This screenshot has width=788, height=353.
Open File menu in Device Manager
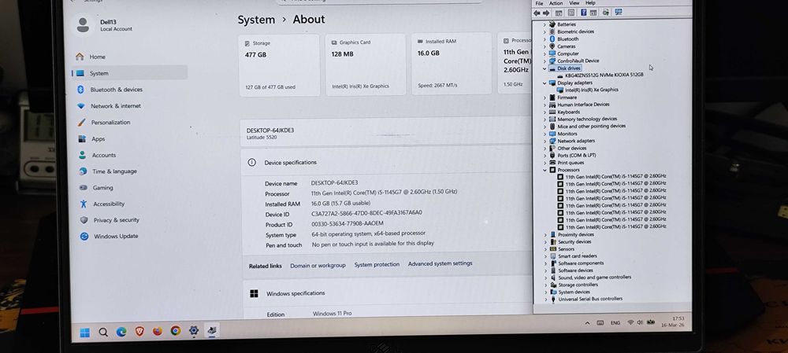pos(539,3)
